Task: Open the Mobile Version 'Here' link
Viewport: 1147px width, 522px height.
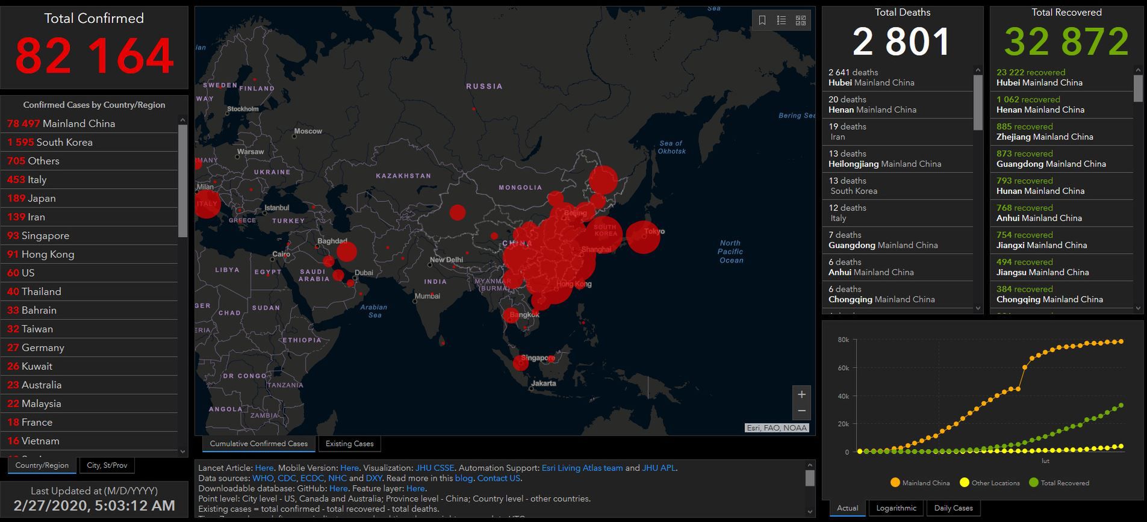Action: 350,468
